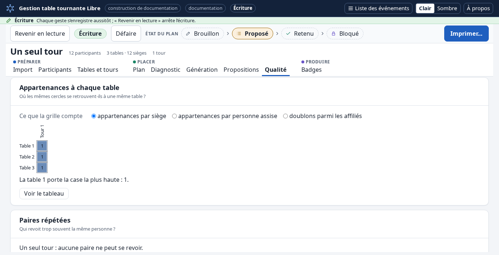The height and width of the screenshot is (255, 499).
Task: Expand details with Voir le tableau
Action: click(44, 193)
